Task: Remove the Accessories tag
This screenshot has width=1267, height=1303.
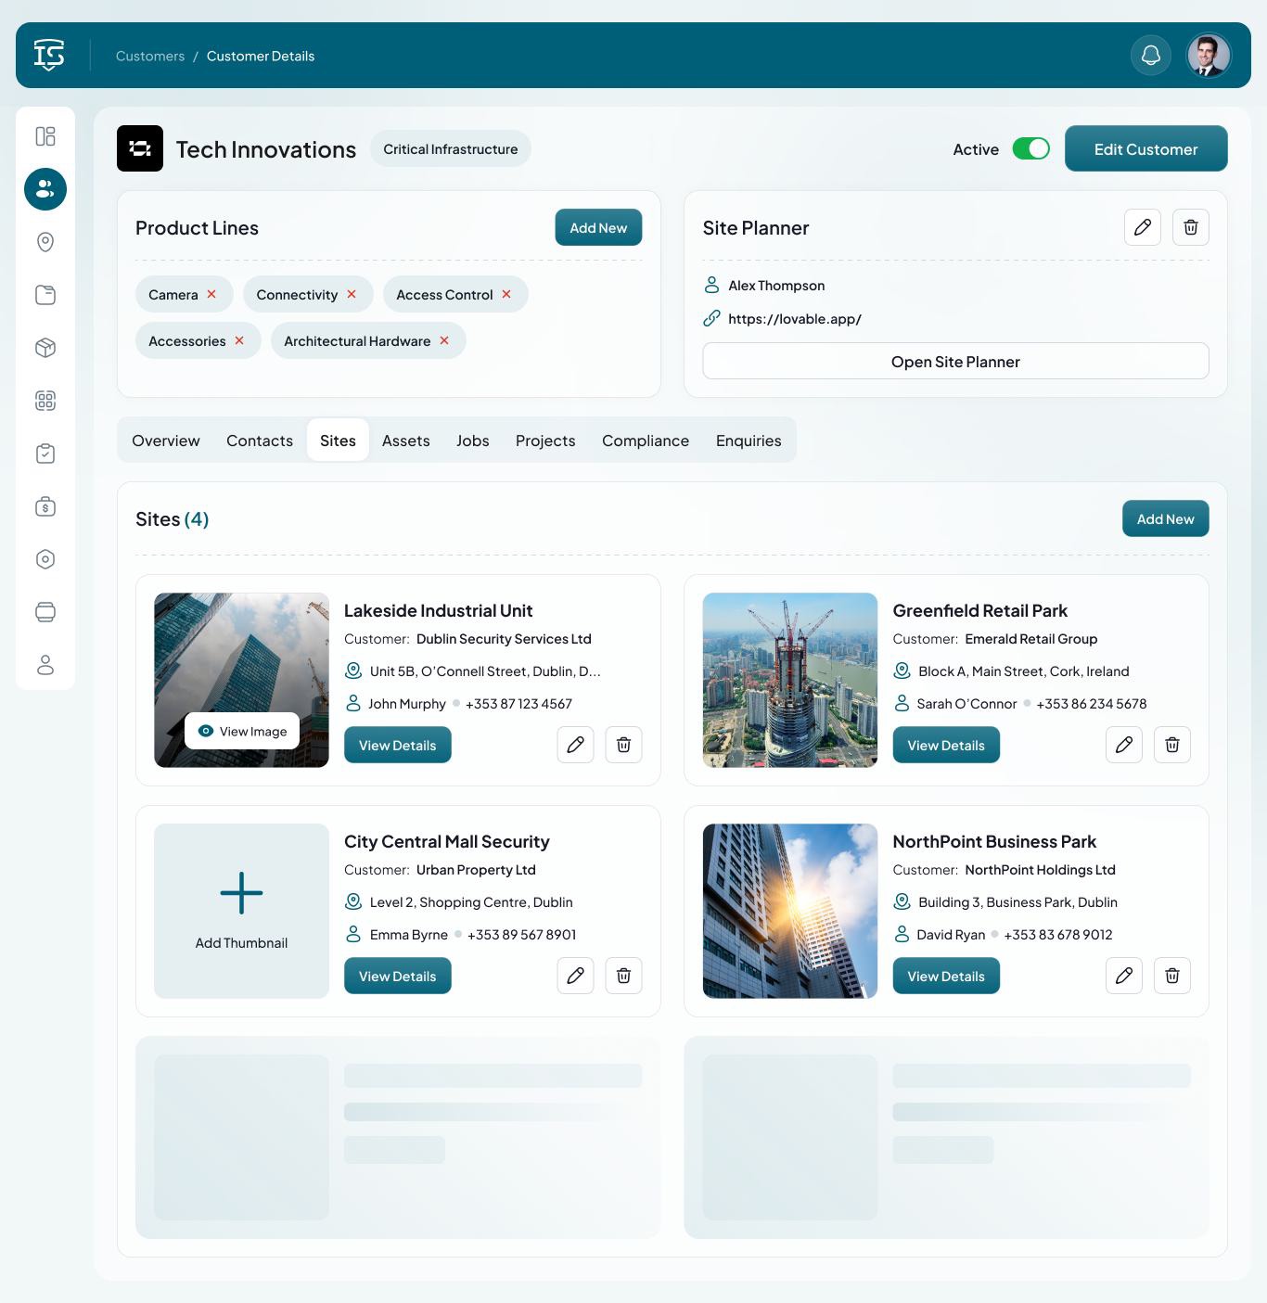Action: click(x=239, y=340)
